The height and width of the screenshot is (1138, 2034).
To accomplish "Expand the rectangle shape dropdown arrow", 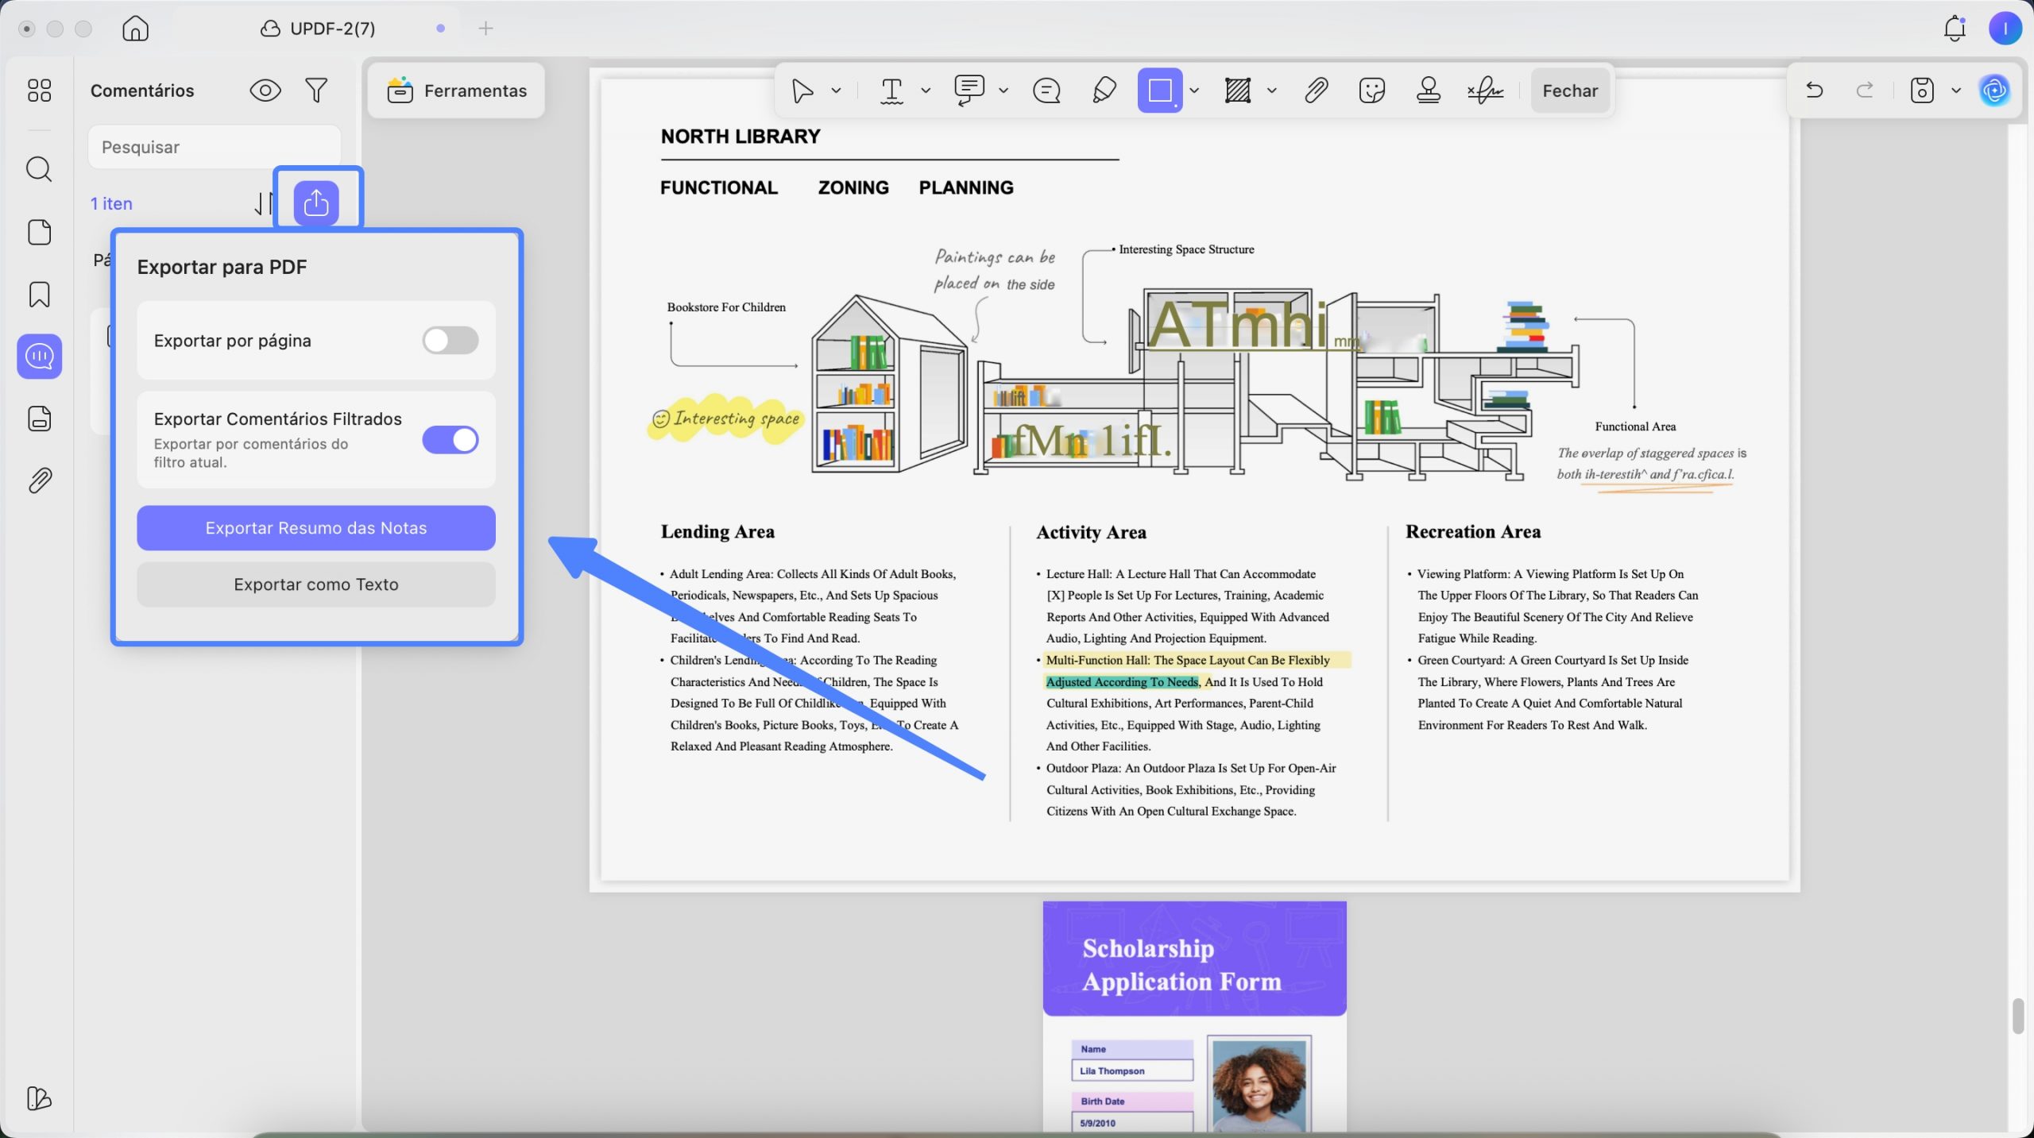I will point(1194,91).
